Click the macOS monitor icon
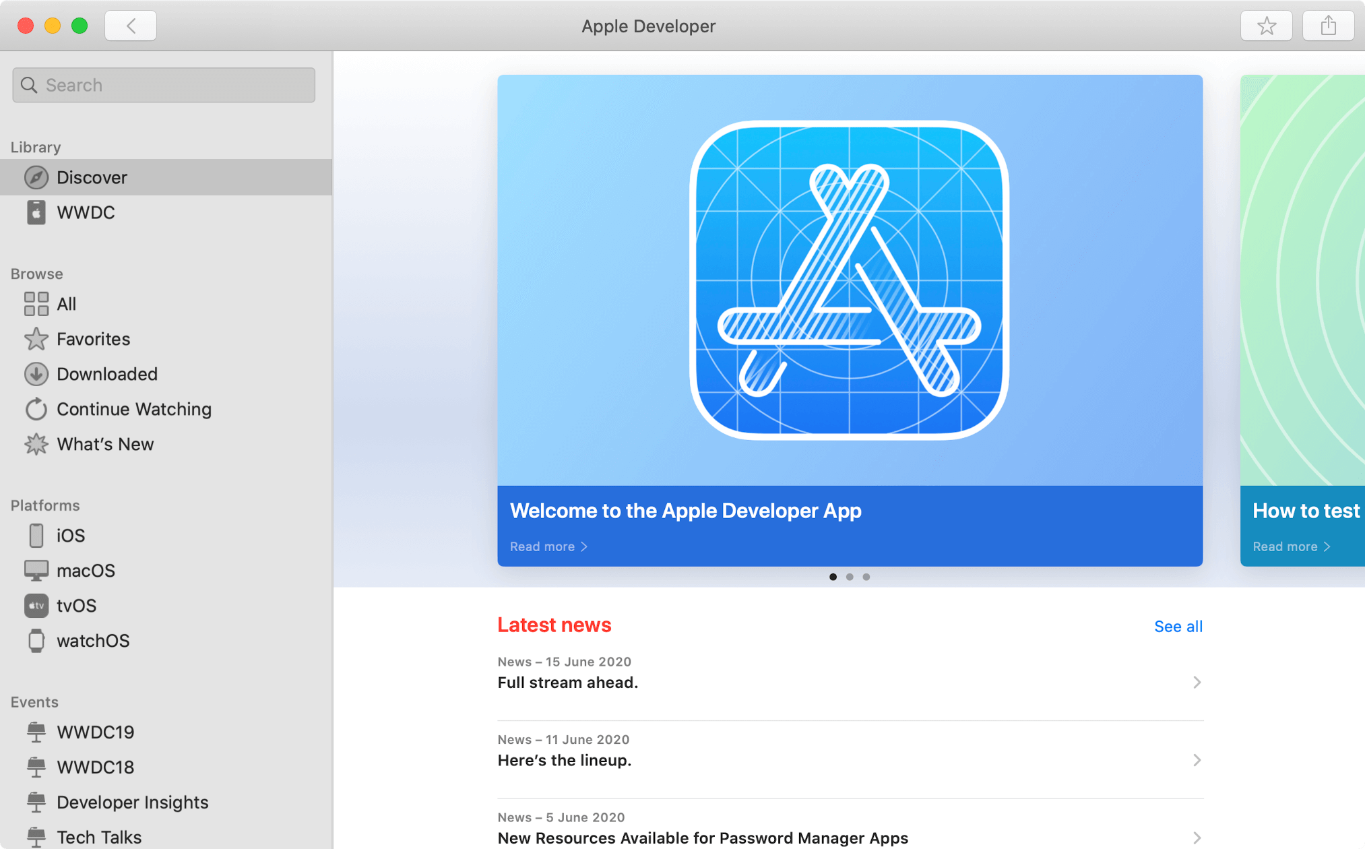Image resolution: width=1365 pixels, height=849 pixels. click(x=36, y=571)
